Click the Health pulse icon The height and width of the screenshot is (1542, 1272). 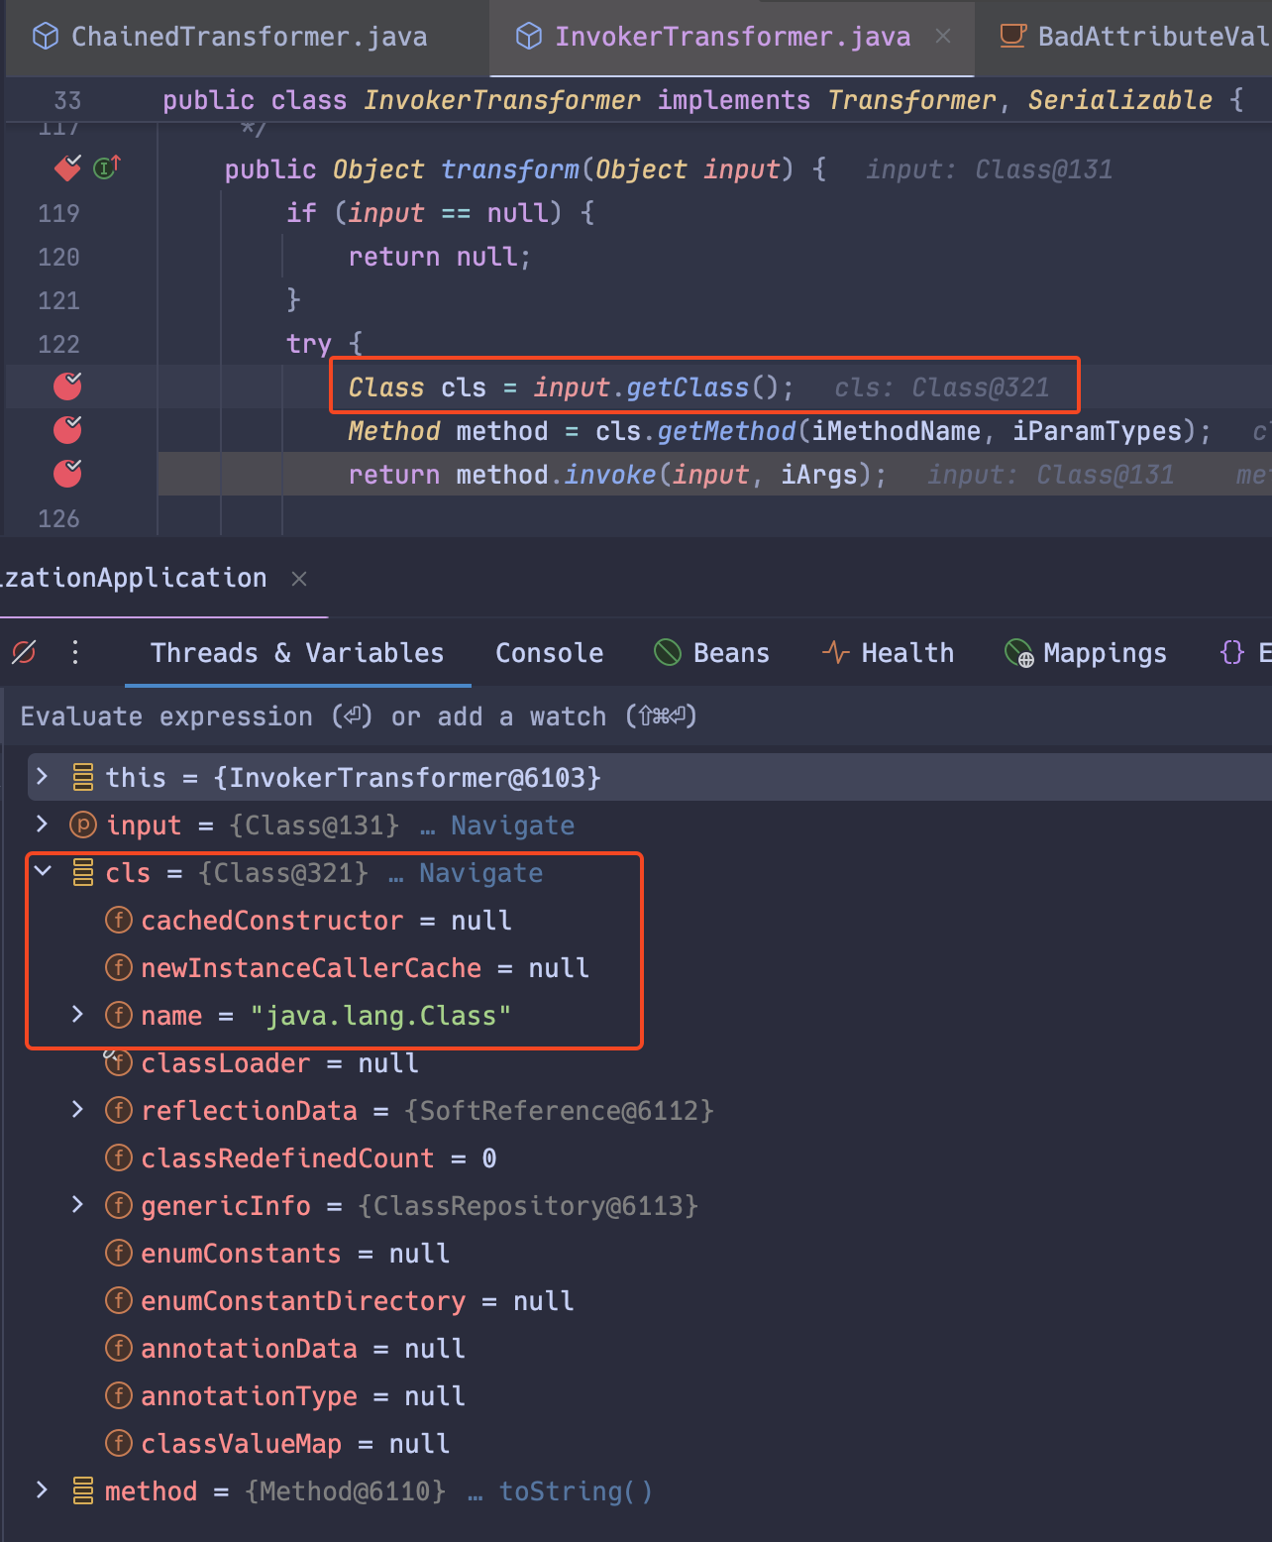835,652
